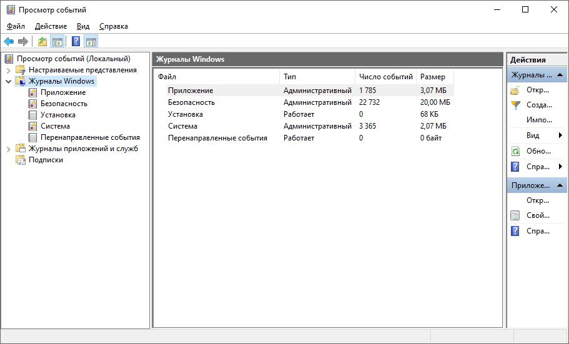Click Откр... action under Журналы section

click(538, 90)
